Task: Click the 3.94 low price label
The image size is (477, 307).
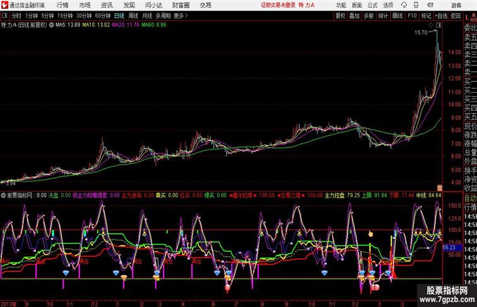Action: [x=10, y=183]
